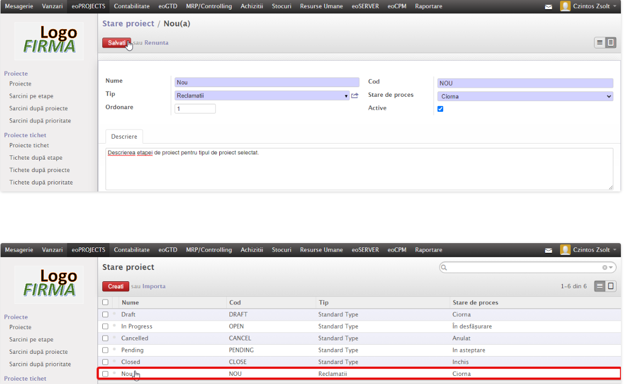629x384 pixels.
Task: Click the magnifier icon in the search box
Action: point(444,267)
